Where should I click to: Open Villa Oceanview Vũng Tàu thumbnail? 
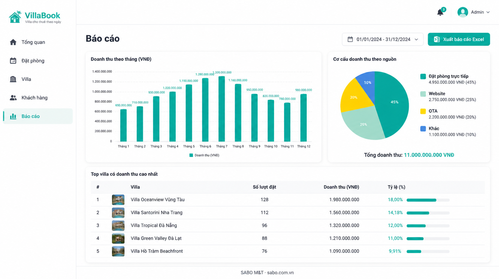pyautogui.click(x=118, y=200)
